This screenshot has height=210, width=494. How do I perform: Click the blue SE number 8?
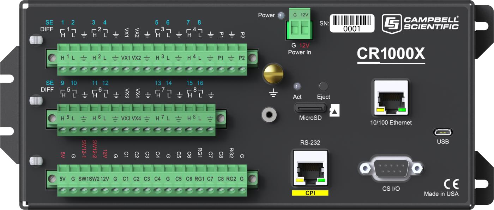click(199, 23)
